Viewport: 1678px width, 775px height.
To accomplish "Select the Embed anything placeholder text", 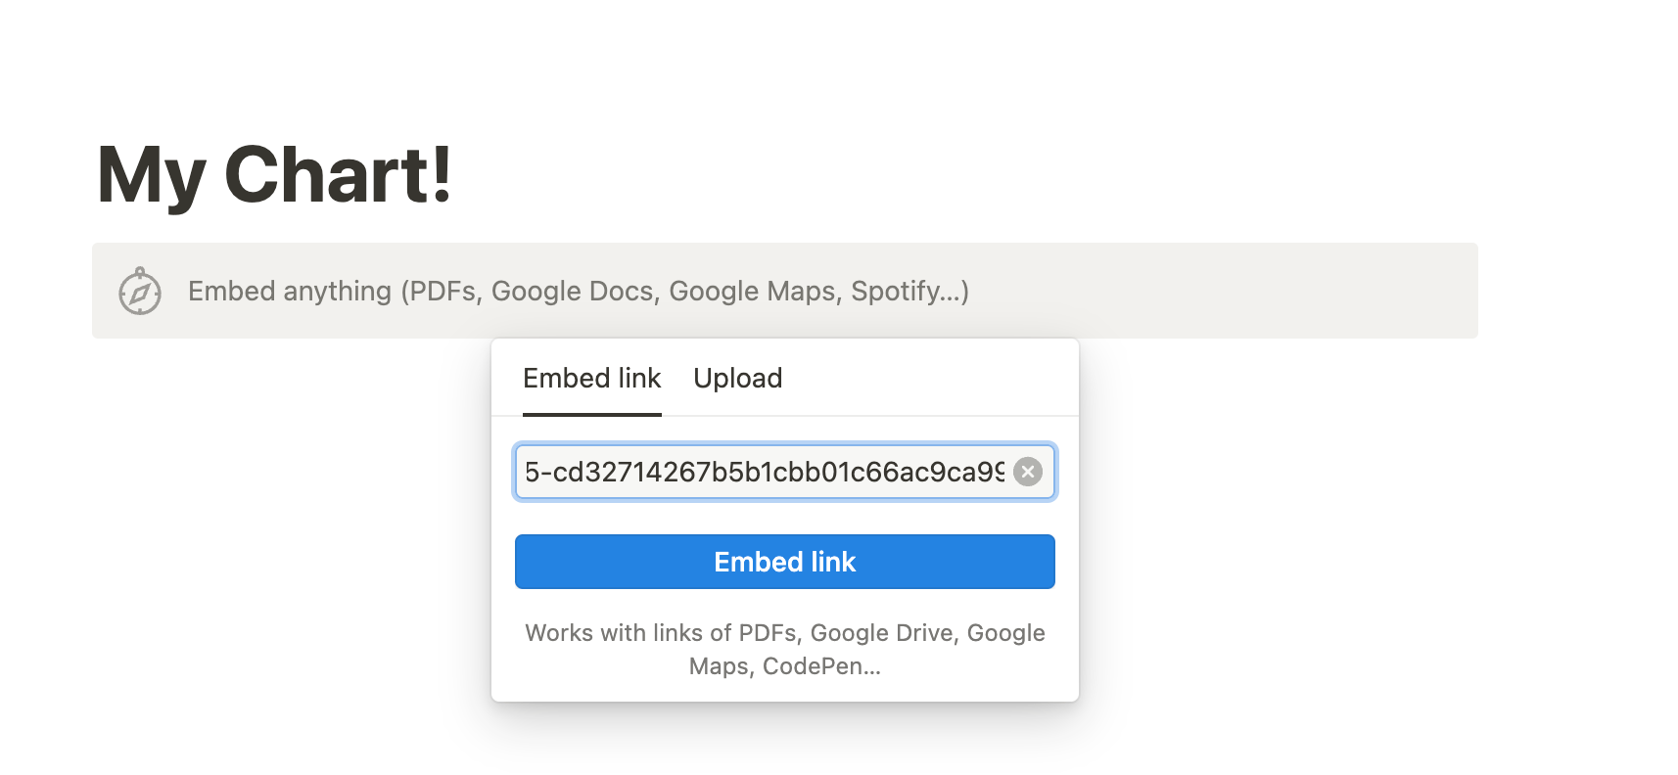I will 579,292.
